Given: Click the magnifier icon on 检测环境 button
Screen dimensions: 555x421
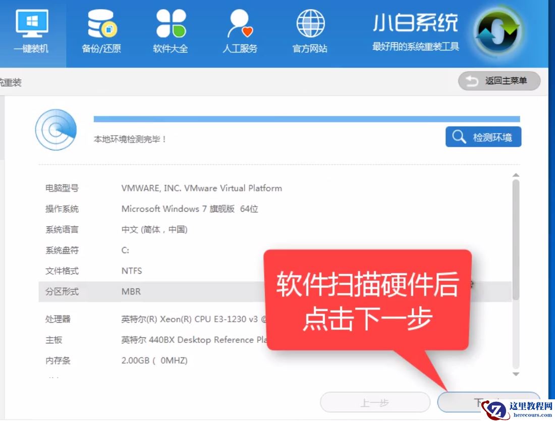Looking at the screenshot, I should click(458, 137).
